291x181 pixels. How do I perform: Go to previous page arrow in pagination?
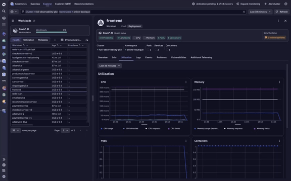click(80, 130)
